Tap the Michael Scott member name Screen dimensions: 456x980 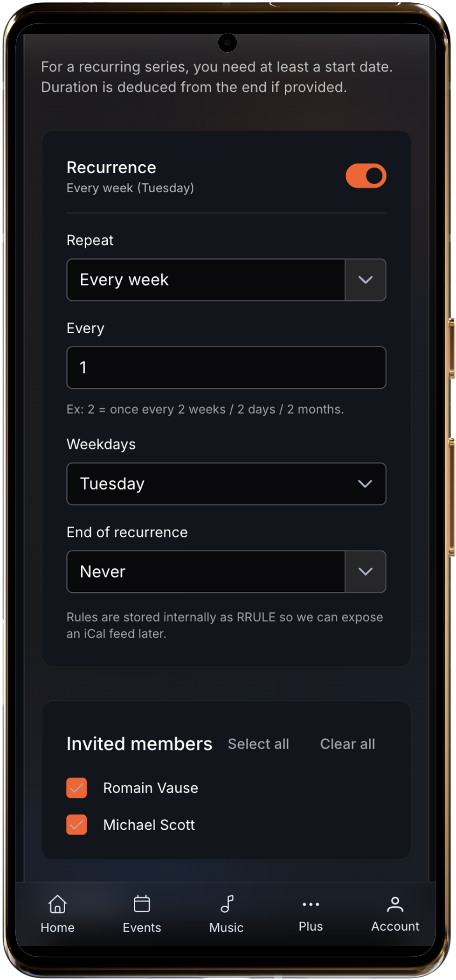pos(149,825)
